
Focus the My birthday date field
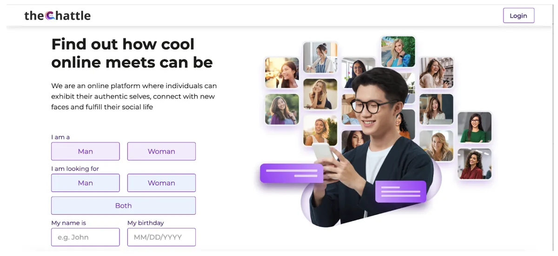tap(161, 237)
